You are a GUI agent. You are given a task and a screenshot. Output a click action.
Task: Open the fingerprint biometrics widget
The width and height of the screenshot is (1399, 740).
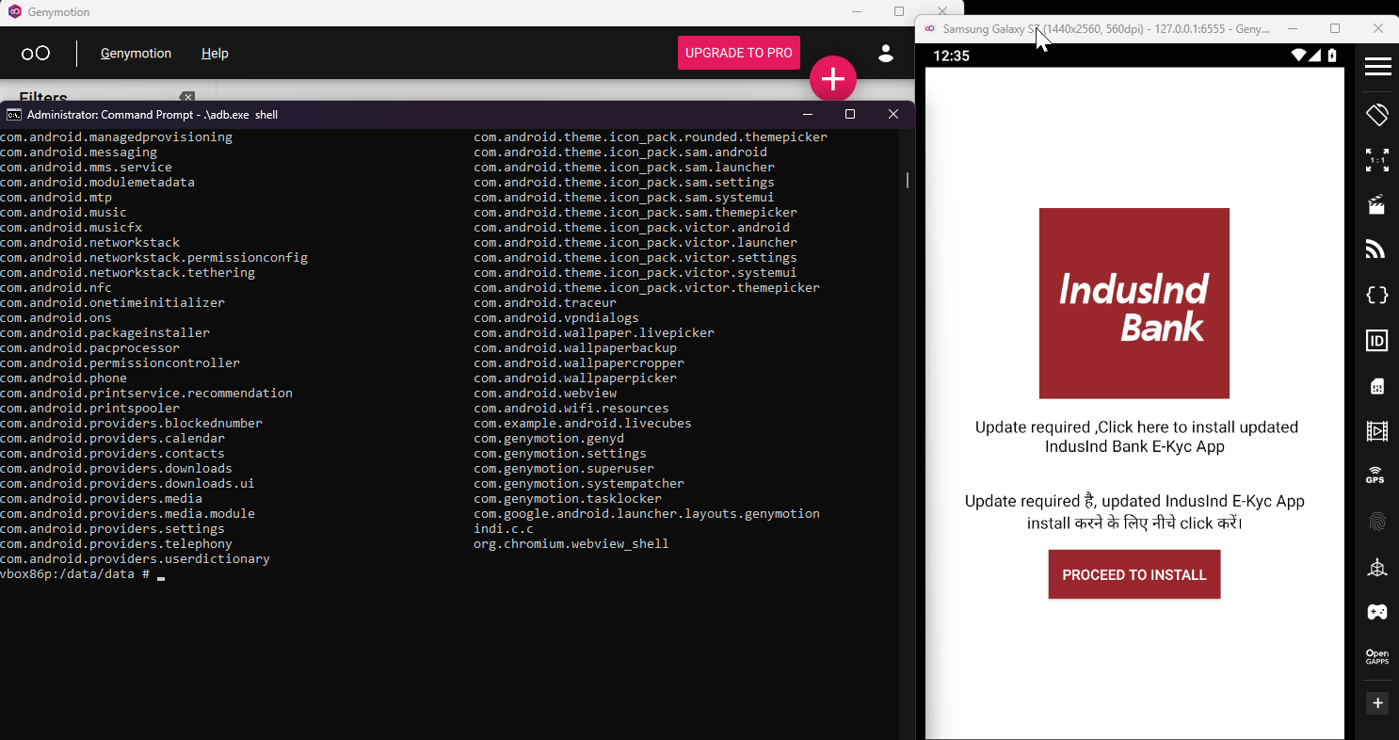click(1377, 522)
